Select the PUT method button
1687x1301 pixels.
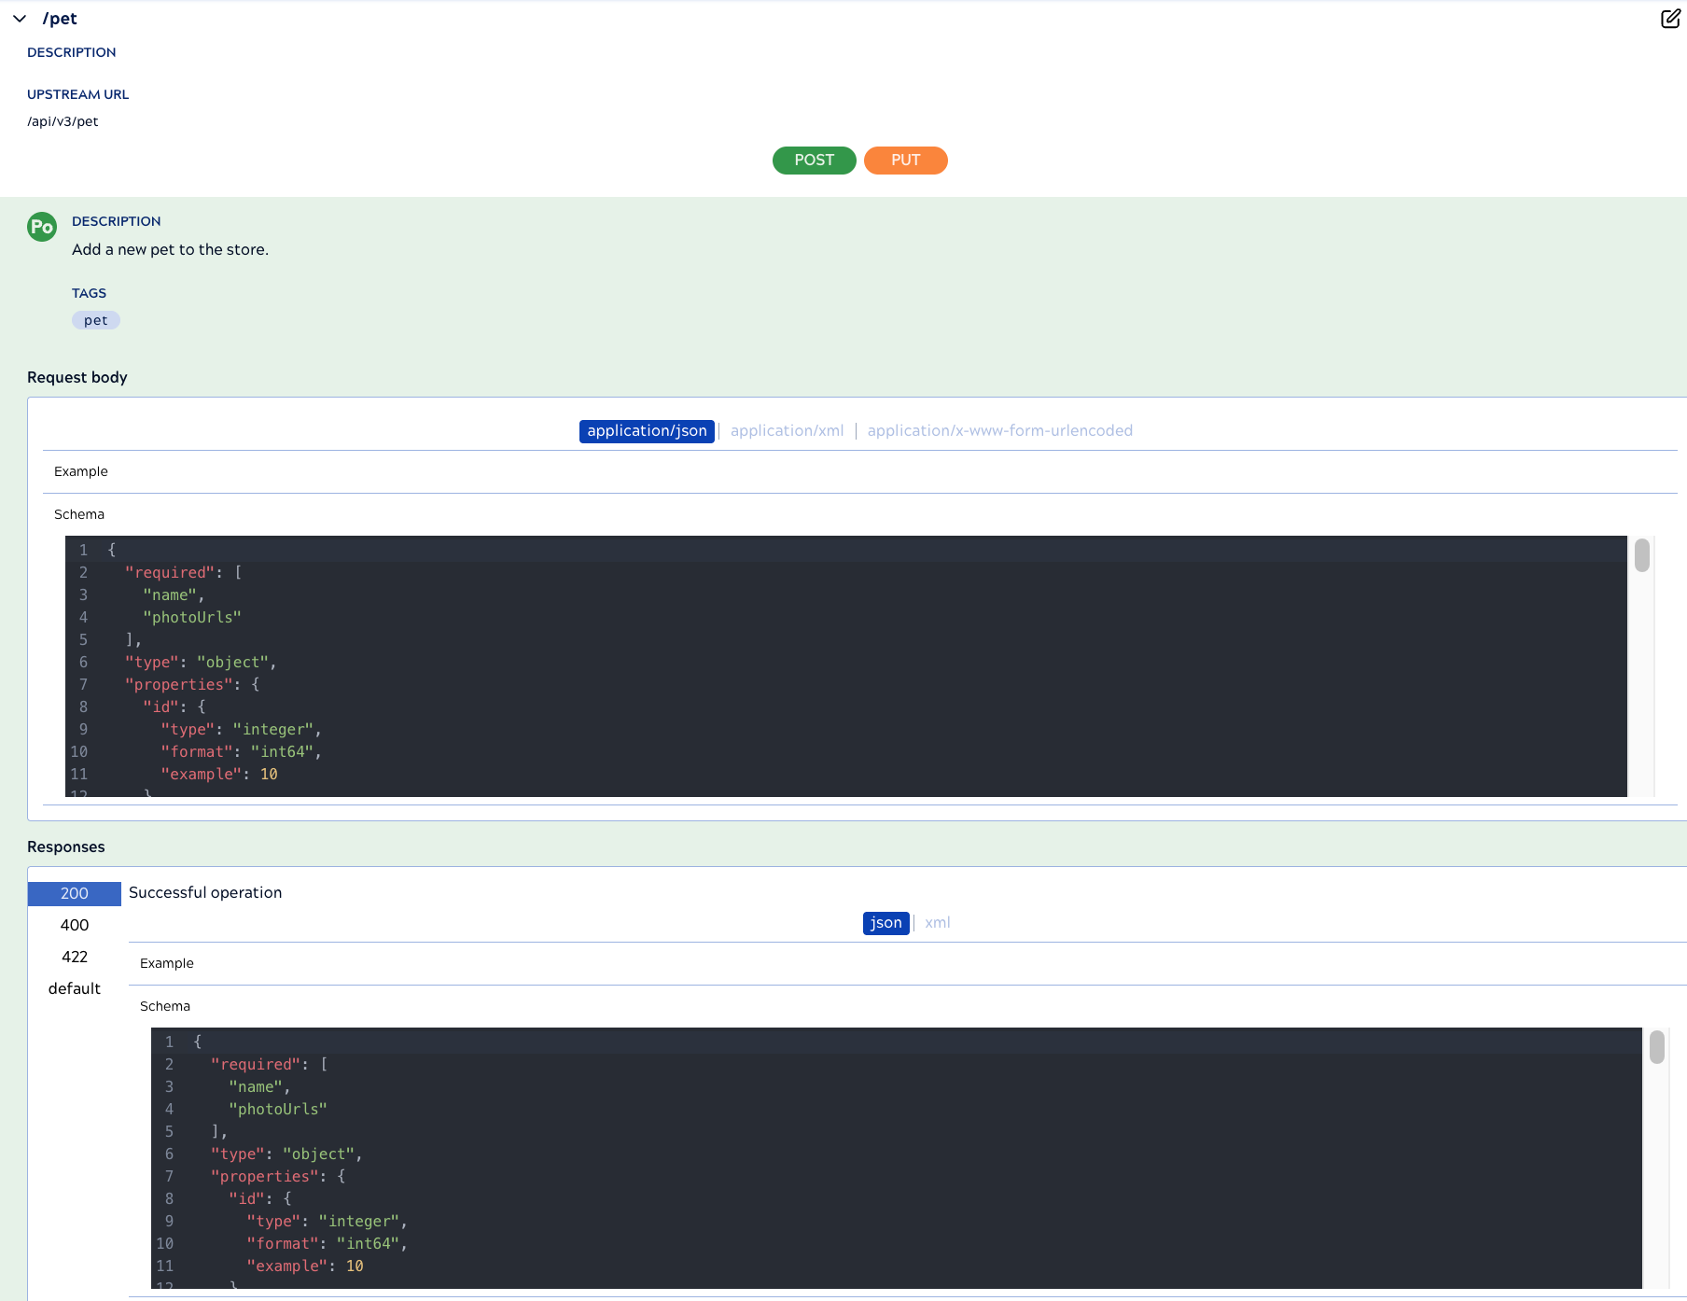905,161
